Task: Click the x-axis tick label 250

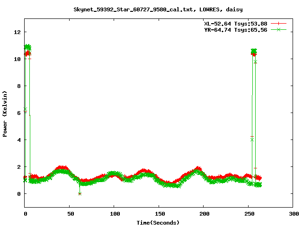Action: pyautogui.click(x=250, y=214)
